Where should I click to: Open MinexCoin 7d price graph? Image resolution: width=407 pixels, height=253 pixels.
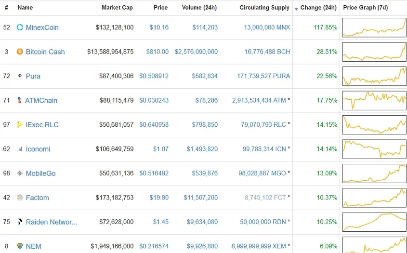pos(374,27)
